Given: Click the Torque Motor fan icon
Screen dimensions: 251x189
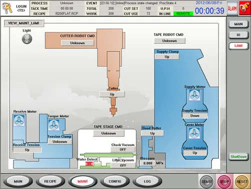Looking at the screenshot, I should pos(53,125).
